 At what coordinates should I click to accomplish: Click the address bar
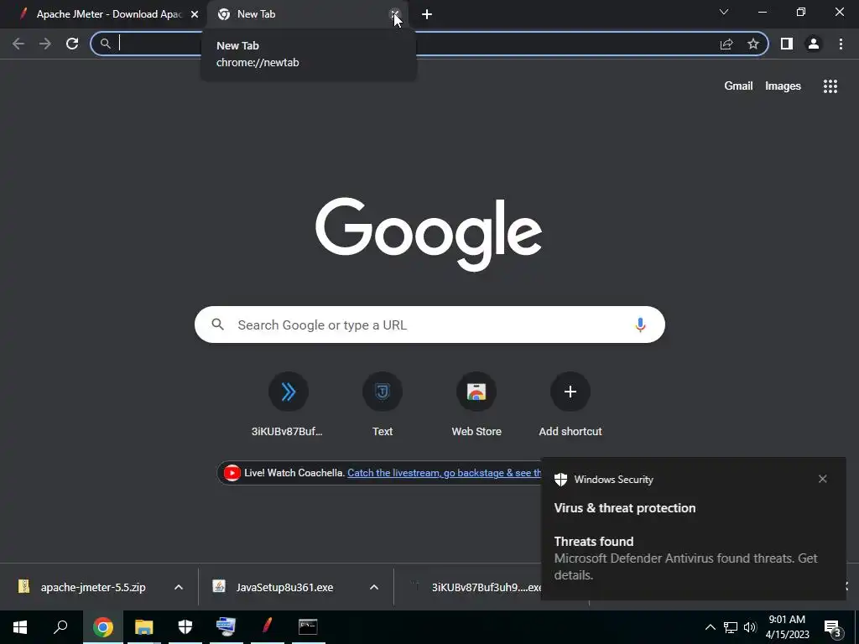point(429,44)
